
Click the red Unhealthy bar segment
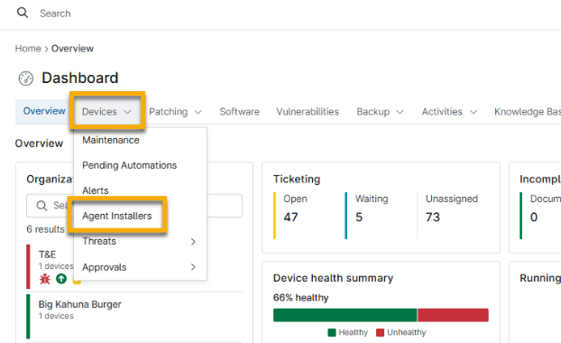[453, 315]
